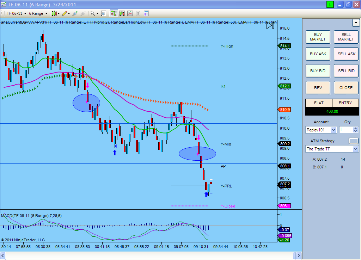Click the 408.00 PnL display
The image size is (361, 260).
[x=332, y=111]
